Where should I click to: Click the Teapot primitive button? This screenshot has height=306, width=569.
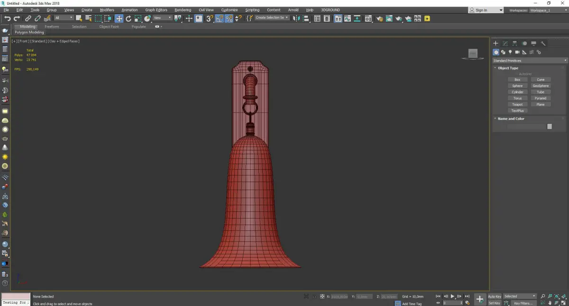pyautogui.click(x=517, y=105)
